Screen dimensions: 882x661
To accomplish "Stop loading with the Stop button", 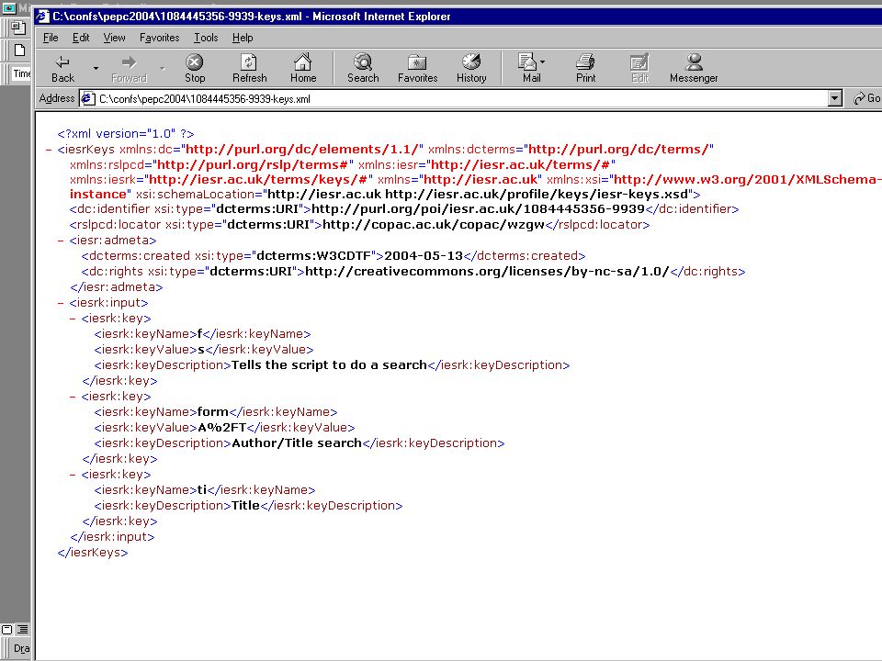I will (x=195, y=69).
